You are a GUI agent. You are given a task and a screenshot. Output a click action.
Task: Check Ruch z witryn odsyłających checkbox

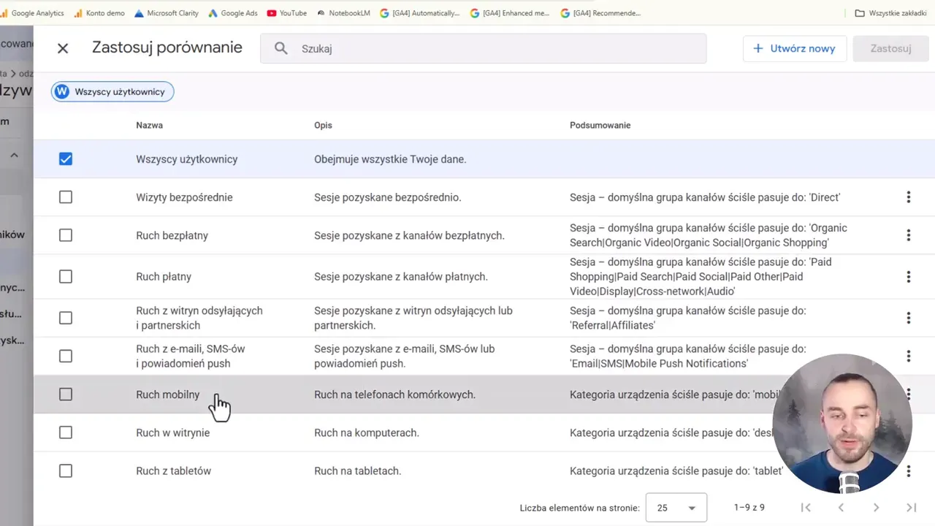point(66,318)
